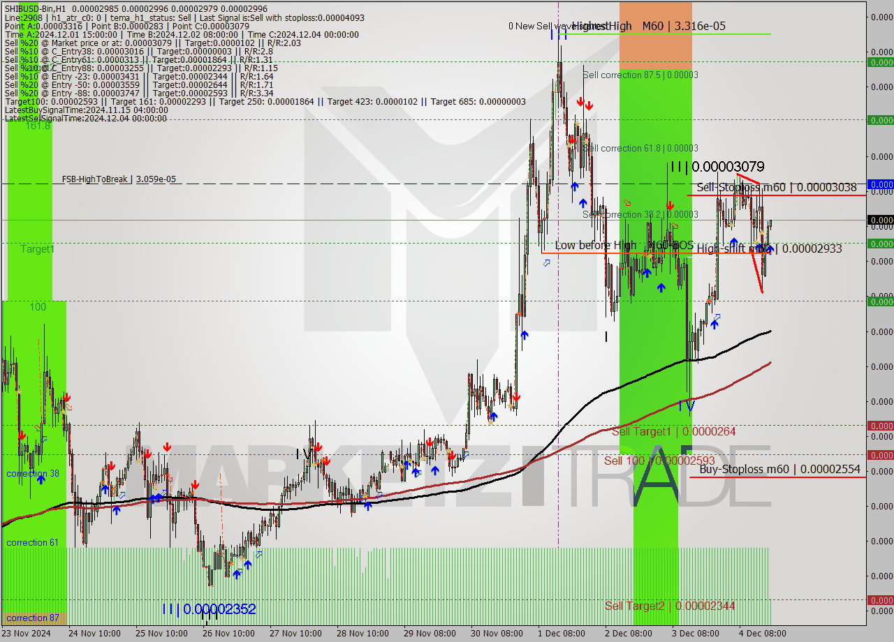Click the '3 Dec 08:00' time axis label
Viewport: 894px width, 642px height.
[x=696, y=634]
